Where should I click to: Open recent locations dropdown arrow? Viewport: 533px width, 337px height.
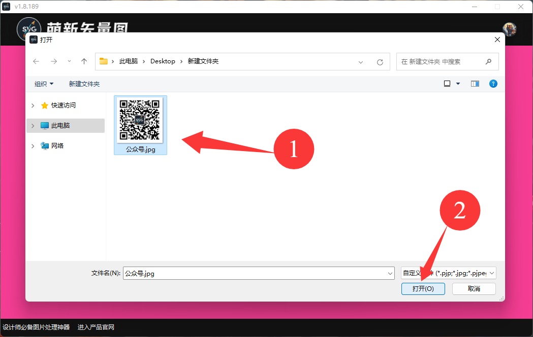[69, 61]
